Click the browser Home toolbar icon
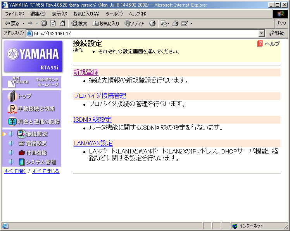Image resolution: width=290 pixels, height=231 pixels. [62, 24]
